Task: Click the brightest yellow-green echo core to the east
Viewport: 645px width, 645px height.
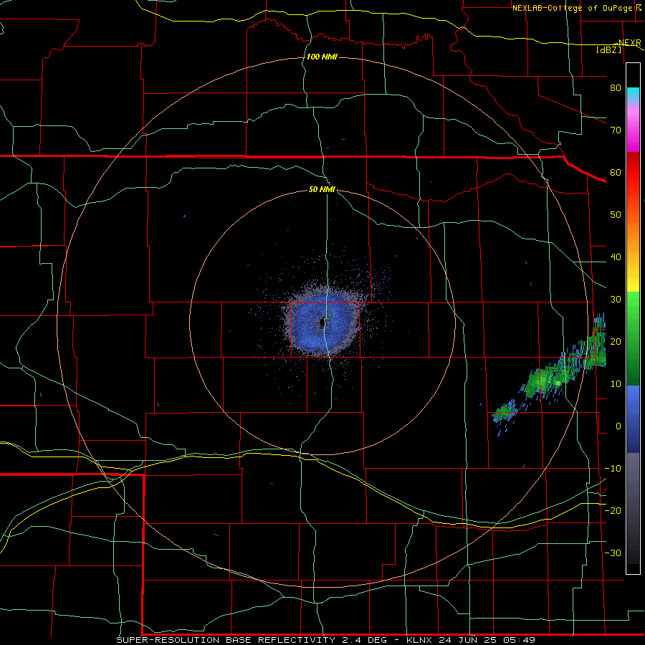Action: [558, 383]
